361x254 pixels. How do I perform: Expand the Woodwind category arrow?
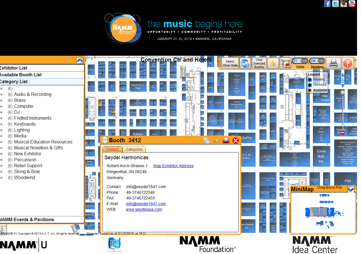2,177
